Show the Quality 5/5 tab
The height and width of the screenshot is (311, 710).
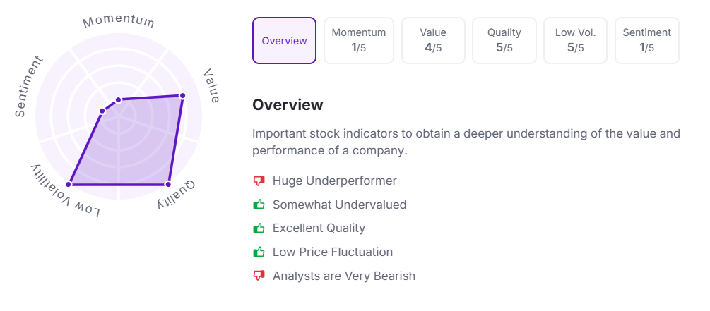[x=504, y=41]
